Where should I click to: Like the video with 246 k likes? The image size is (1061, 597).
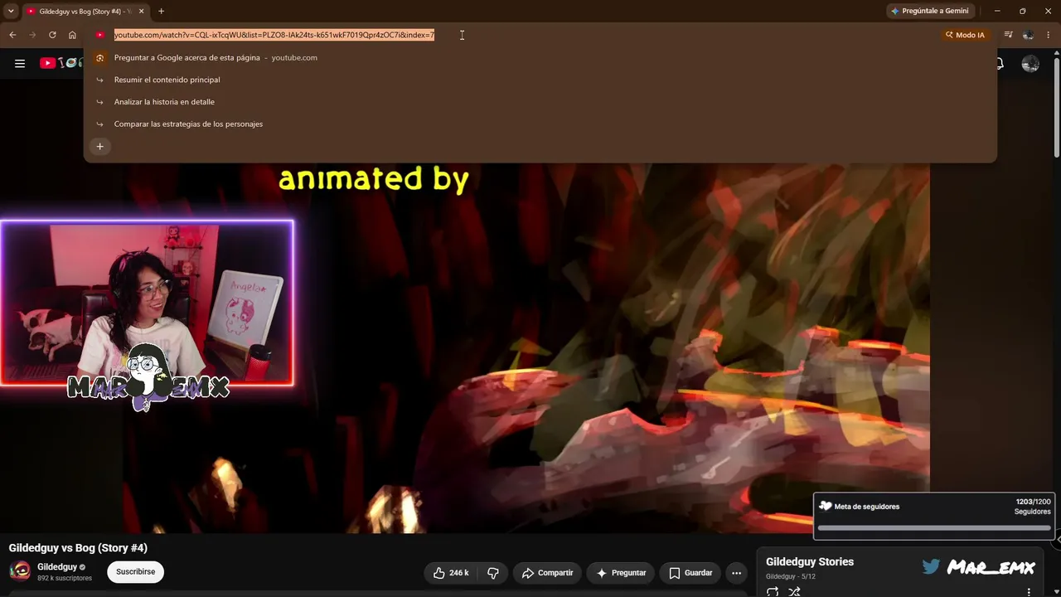click(x=451, y=573)
